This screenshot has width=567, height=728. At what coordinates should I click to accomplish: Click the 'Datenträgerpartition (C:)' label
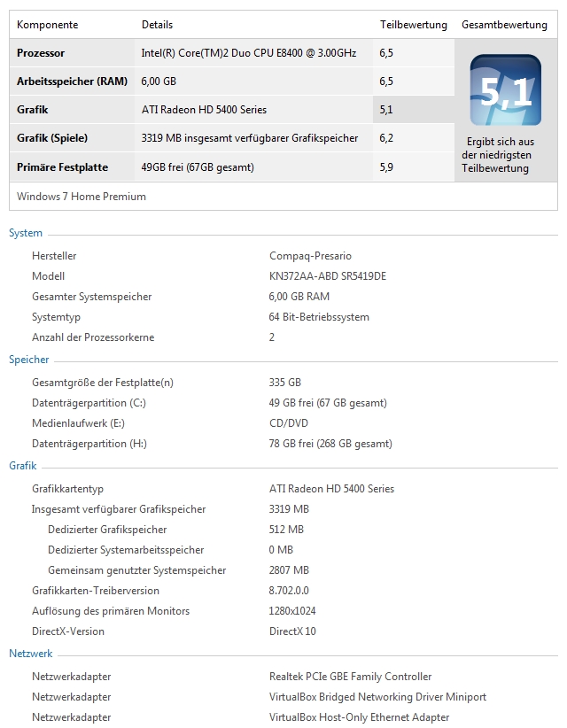point(89,403)
